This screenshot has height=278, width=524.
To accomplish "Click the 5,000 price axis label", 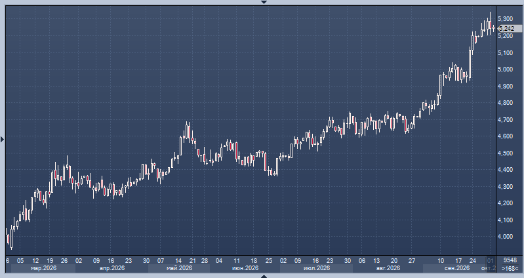I will (505, 69).
